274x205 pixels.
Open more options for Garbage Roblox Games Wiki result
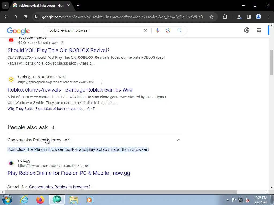point(101,82)
